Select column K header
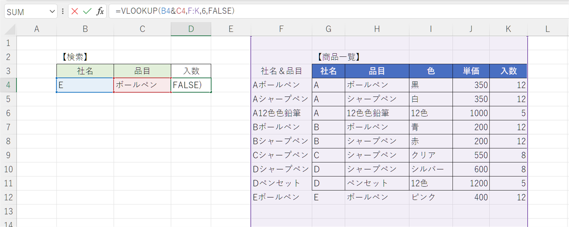The image size is (569, 227). coord(508,29)
